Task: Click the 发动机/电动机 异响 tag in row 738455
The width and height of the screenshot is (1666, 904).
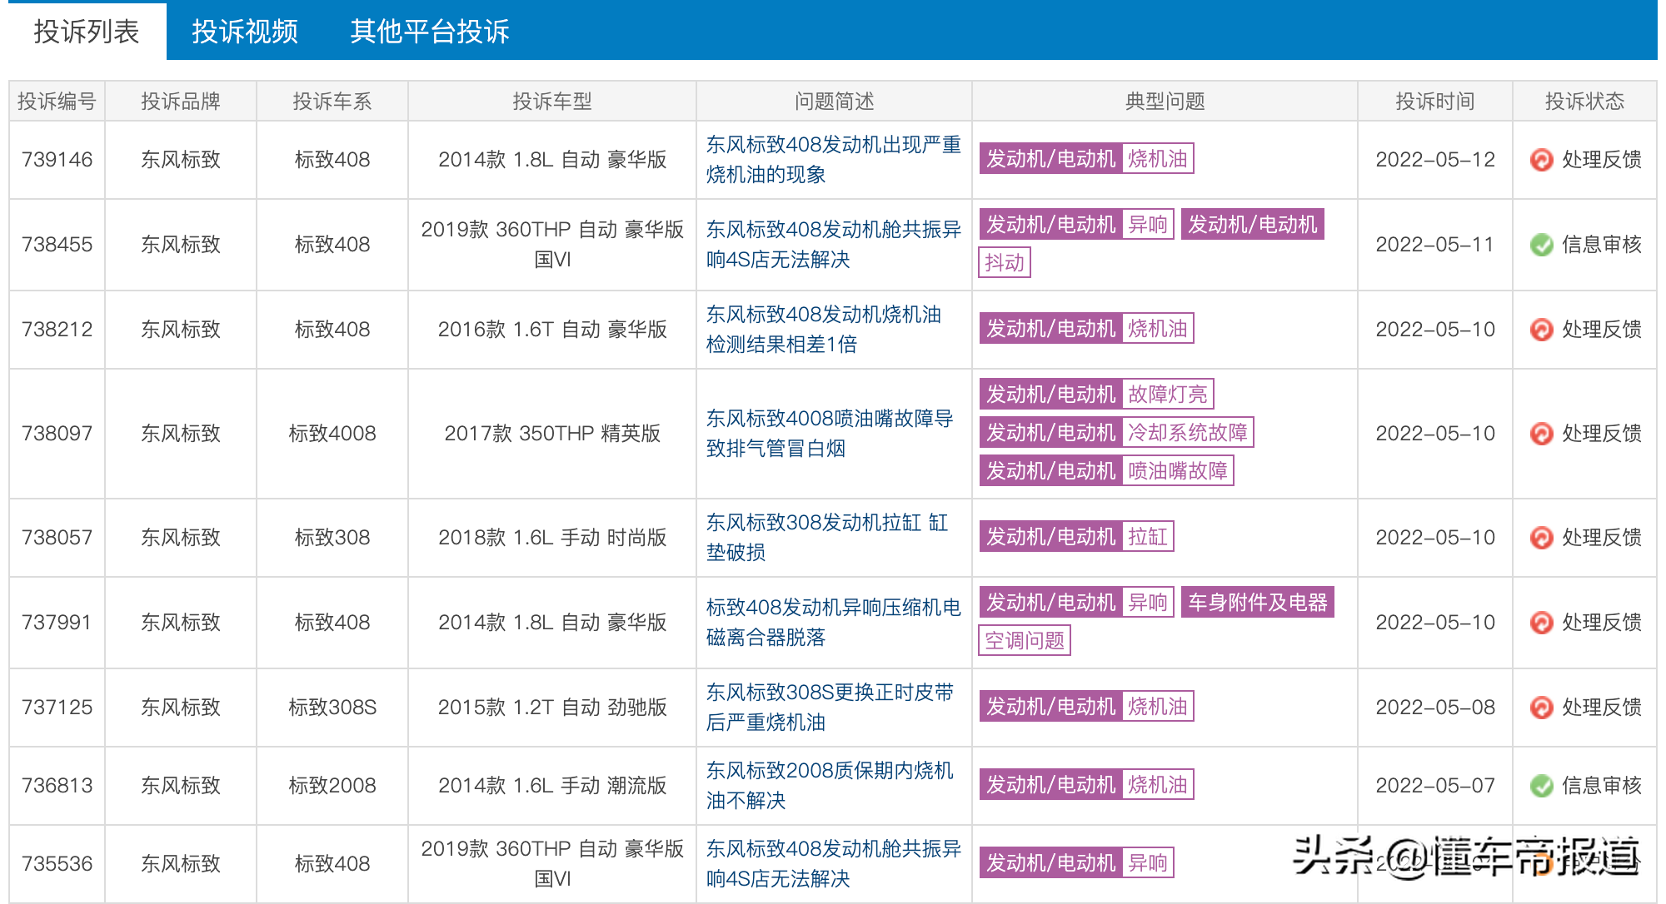Action: click(x=1076, y=225)
